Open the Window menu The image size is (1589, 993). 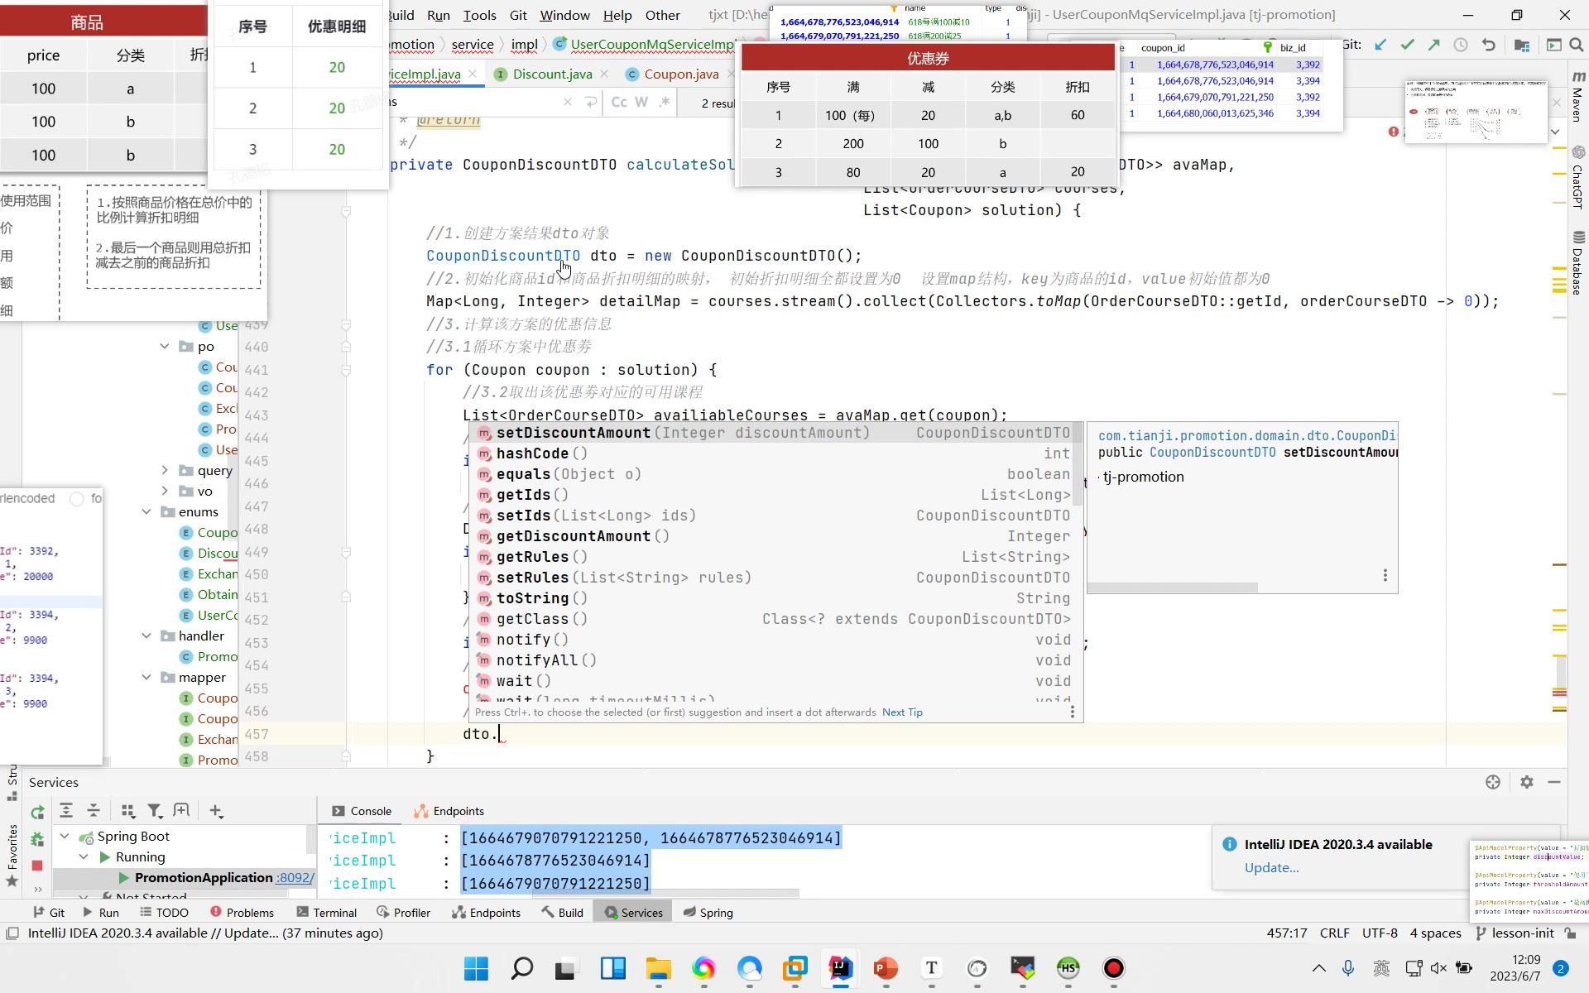click(x=564, y=15)
